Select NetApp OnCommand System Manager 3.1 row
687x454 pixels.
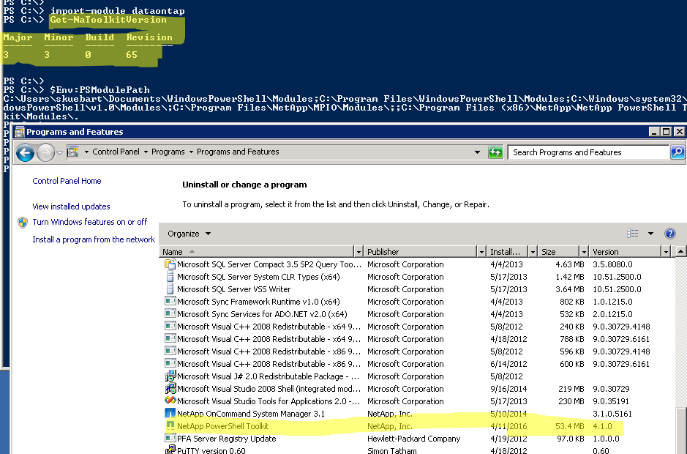[x=418, y=414]
